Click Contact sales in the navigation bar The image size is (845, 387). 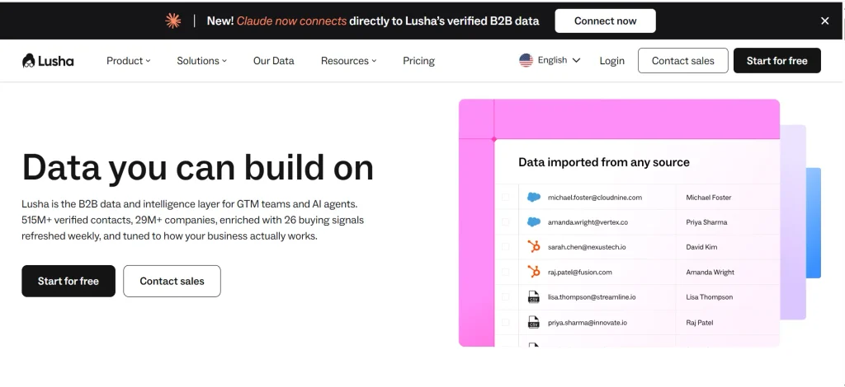pos(682,61)
